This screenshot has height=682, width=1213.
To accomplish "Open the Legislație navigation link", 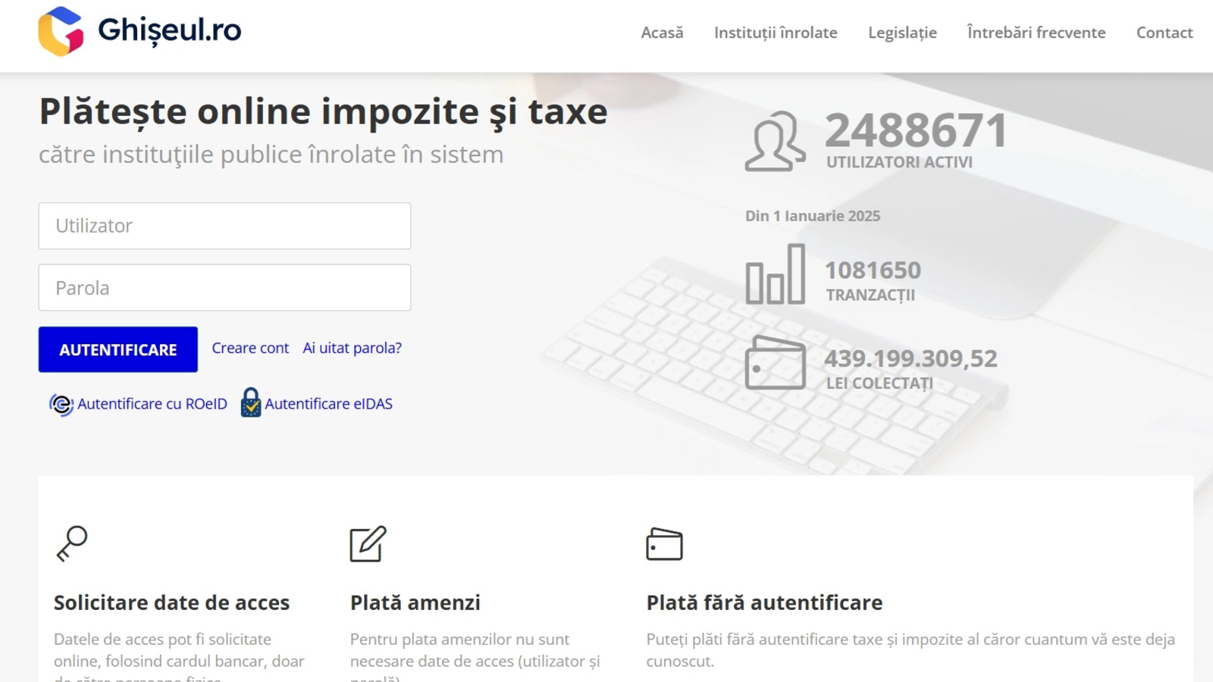I will (x=902, y=33).
